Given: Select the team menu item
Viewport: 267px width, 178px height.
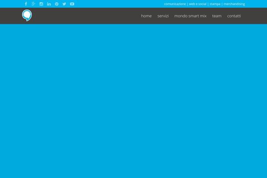Looking at the screenshot, I should coord(217,16).
